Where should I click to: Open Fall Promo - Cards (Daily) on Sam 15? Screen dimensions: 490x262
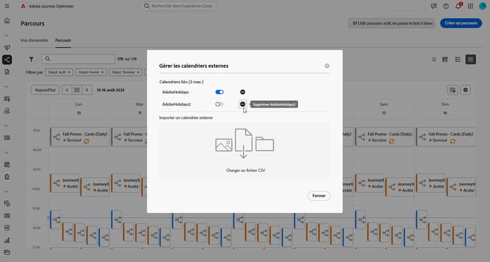point(385,137)
